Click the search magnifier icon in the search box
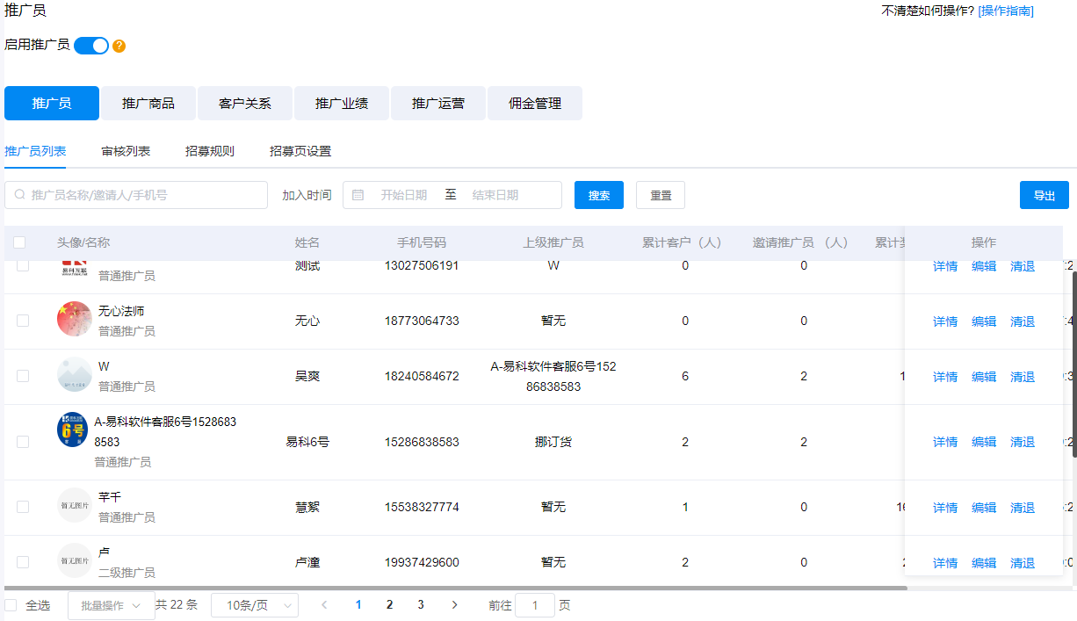The height and width of the screenshot is (621, 1077). point(19,195)
